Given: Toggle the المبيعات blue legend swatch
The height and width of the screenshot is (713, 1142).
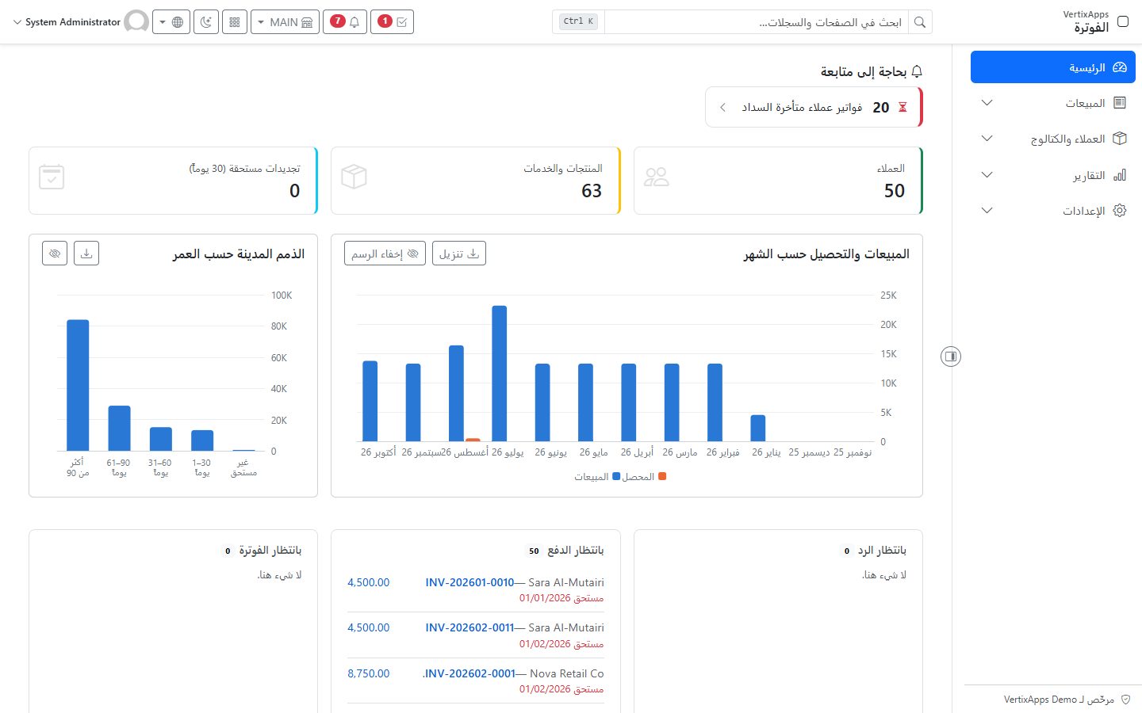Looking at the screenshot, I should coord(616,476).
